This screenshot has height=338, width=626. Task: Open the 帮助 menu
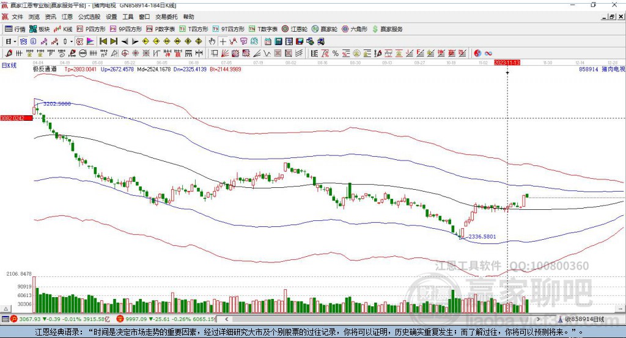pos(188,16)
